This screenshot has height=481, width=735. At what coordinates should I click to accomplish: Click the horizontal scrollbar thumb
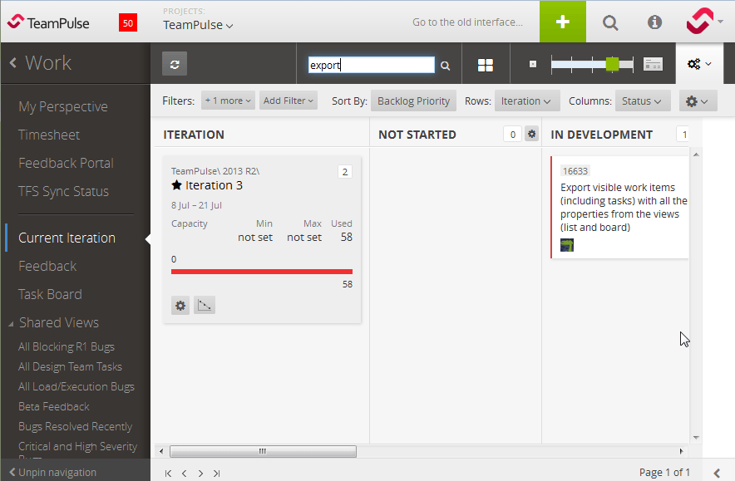coord(263,451)
